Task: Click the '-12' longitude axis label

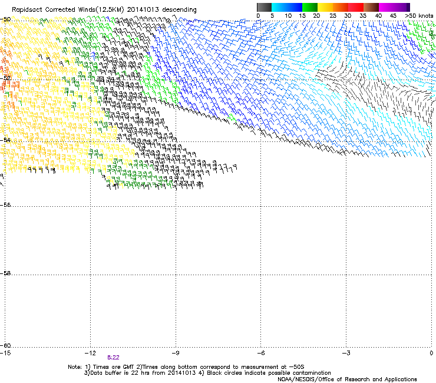Action: pyautogui.click(x=90, y=353)
